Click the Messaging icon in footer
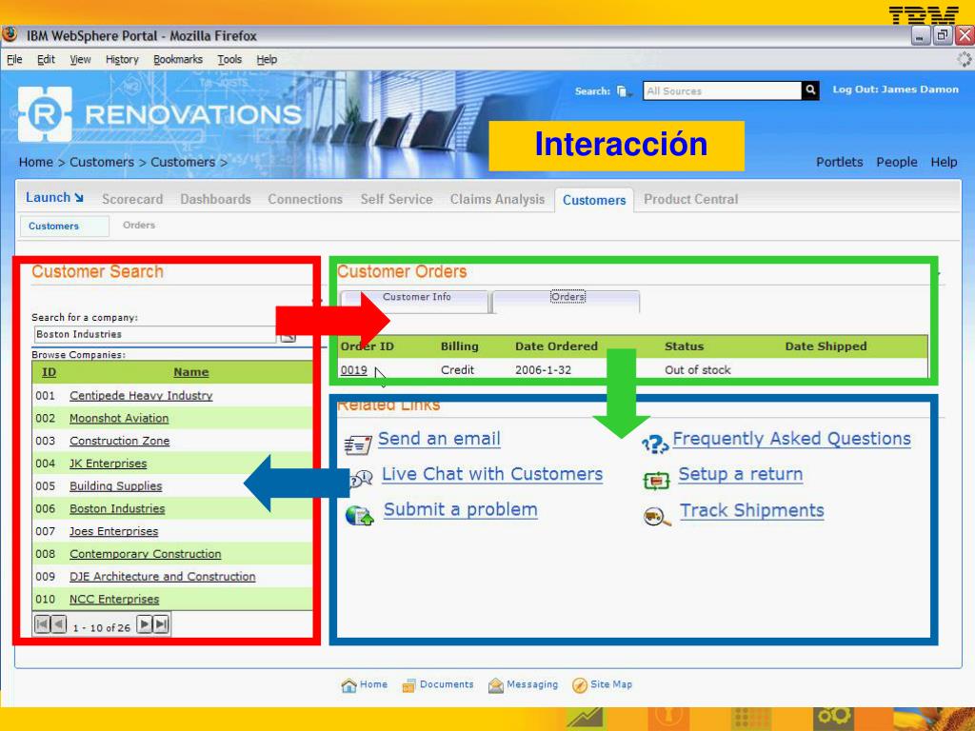Image resolution: width=975 pixels, height=731 pixels. tap(495, 685)
